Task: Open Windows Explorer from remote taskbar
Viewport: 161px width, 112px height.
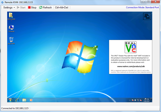Action: (x=24, y=100)
